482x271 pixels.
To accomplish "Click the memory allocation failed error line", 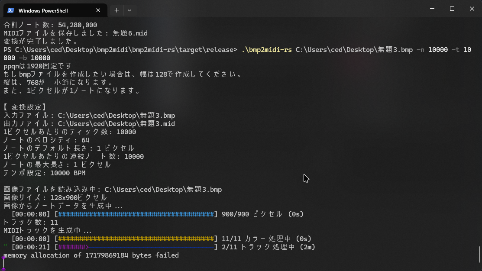I will 91,255.
